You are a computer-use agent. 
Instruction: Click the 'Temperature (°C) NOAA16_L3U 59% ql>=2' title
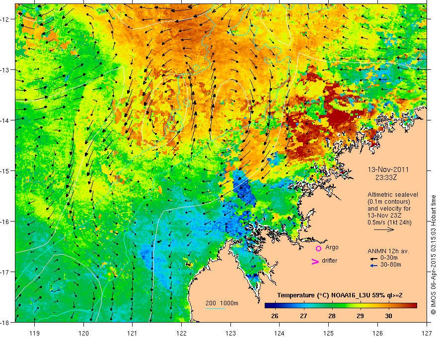tap(340, 295)
